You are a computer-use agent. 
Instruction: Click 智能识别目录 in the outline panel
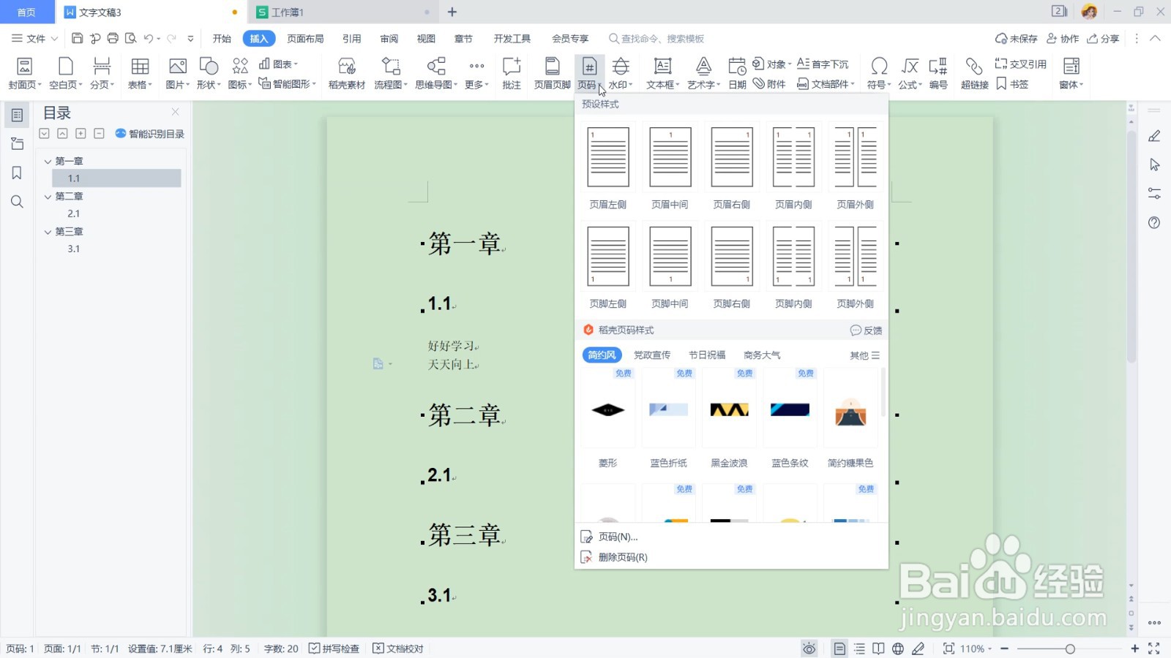[x=149, y=134]
